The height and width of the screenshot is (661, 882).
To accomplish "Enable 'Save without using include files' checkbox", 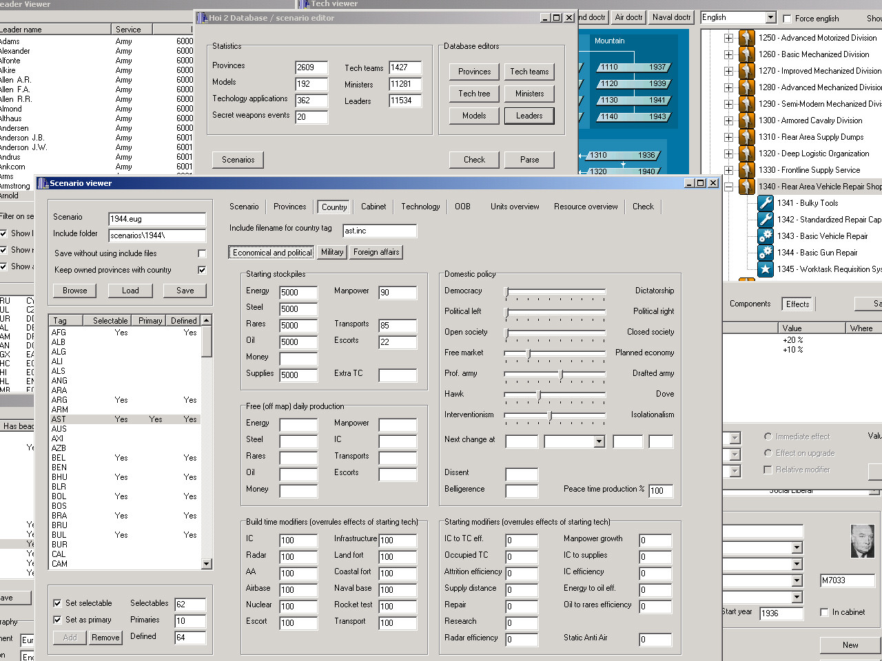I will click(202, 253).
